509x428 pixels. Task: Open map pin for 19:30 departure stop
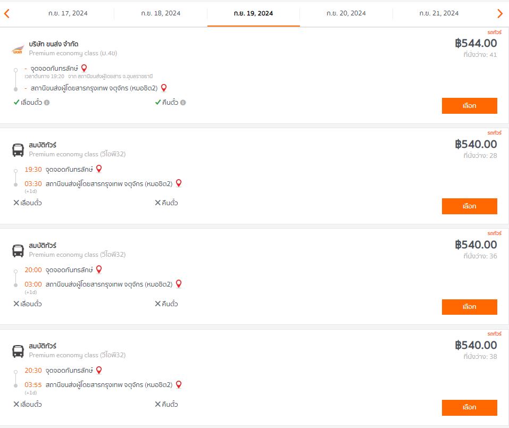[99, 169]
